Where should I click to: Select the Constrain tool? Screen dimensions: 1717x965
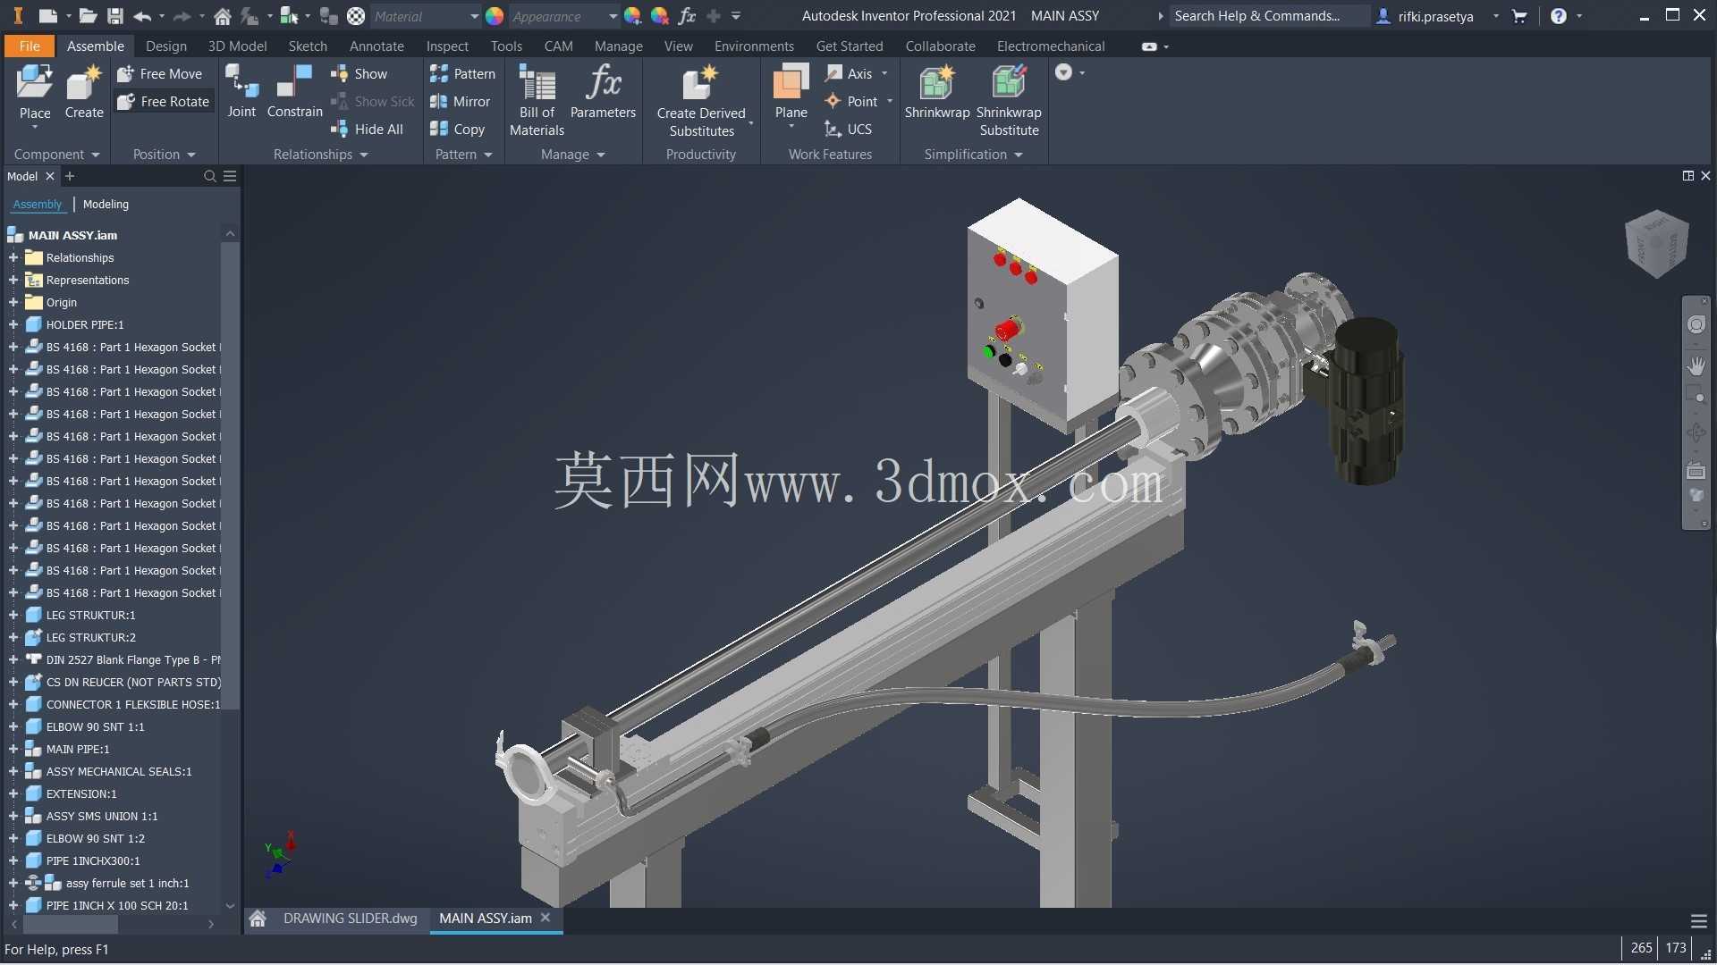tap(294, 90)
